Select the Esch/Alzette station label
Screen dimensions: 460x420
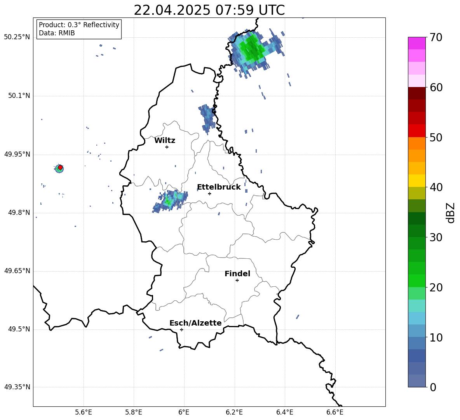[195, 323]
